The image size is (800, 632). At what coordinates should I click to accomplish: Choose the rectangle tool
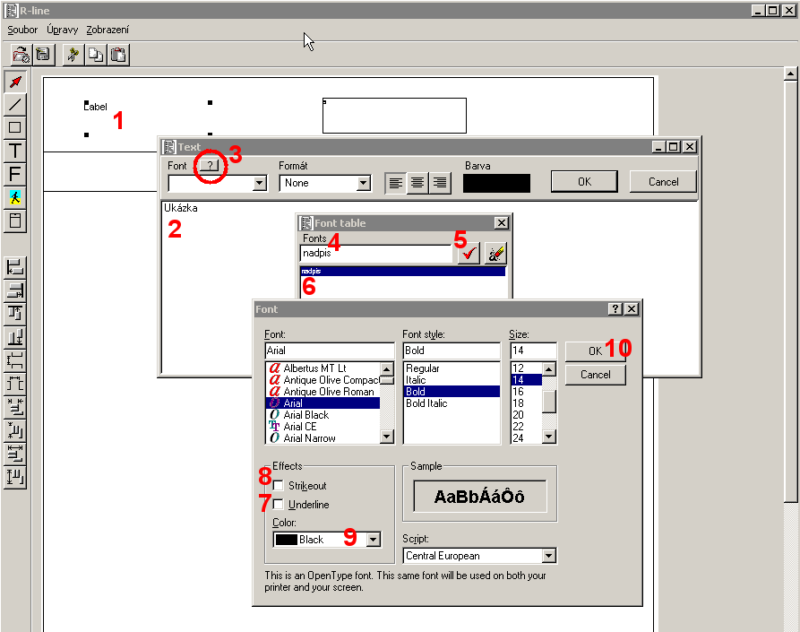[x=15, y=127]
